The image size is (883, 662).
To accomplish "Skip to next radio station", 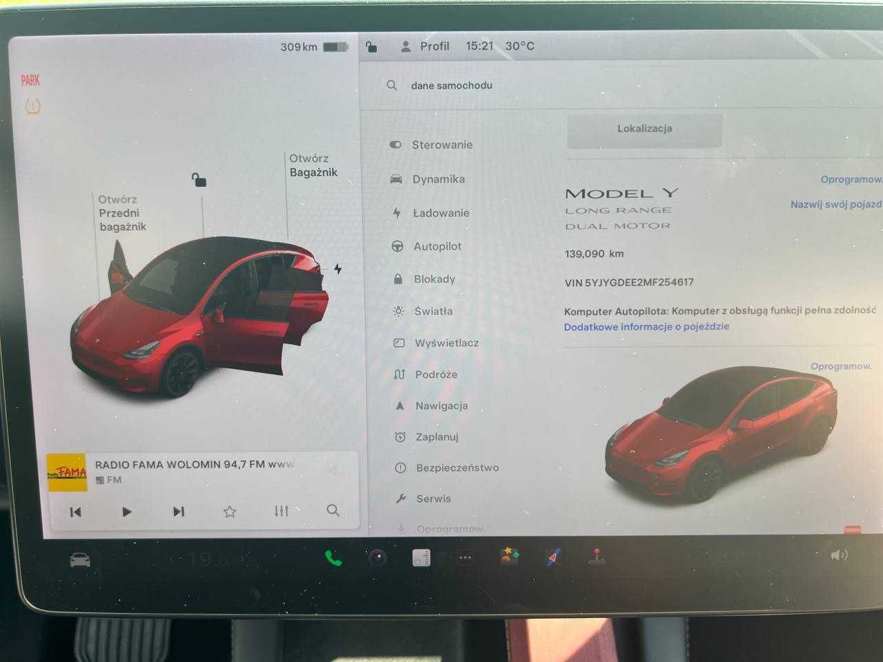I will point(179,511).
